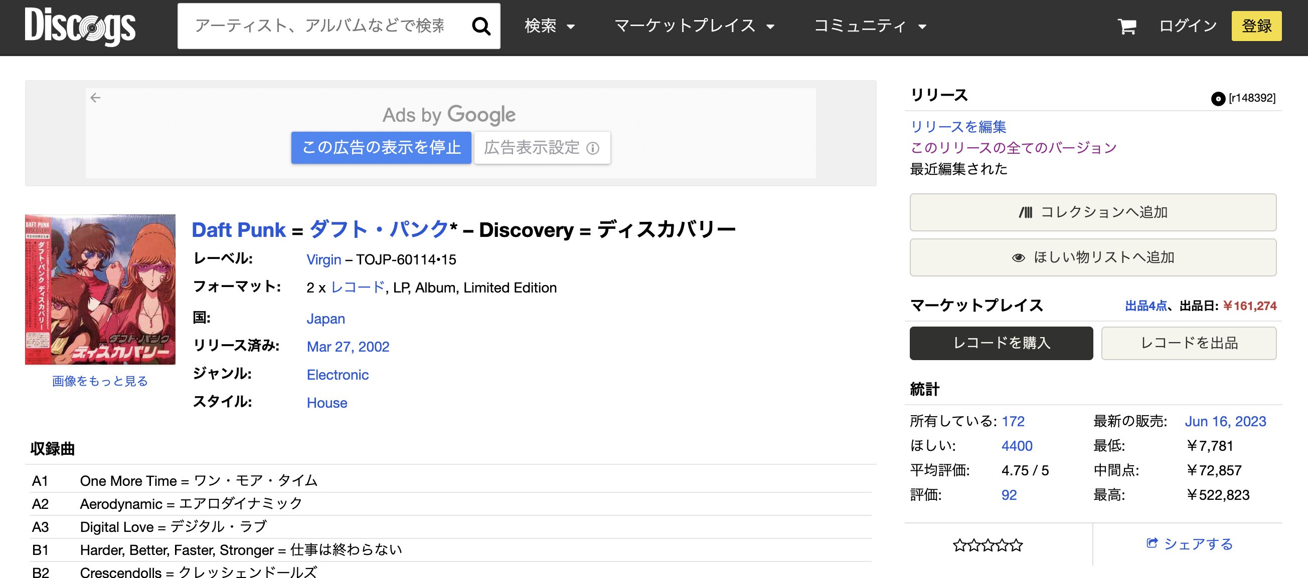Viewport: 1308px width, 578px height.
Task: Click the release ID record icon
Action: 1218,98
